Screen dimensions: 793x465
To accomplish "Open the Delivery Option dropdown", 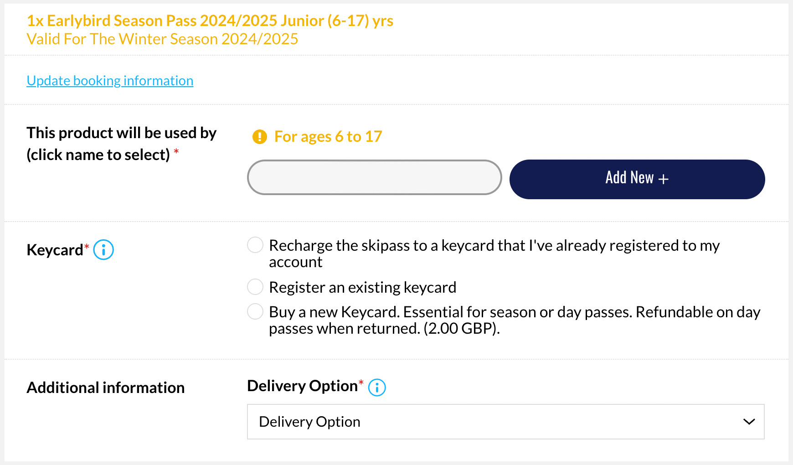I will pos(506,422).
